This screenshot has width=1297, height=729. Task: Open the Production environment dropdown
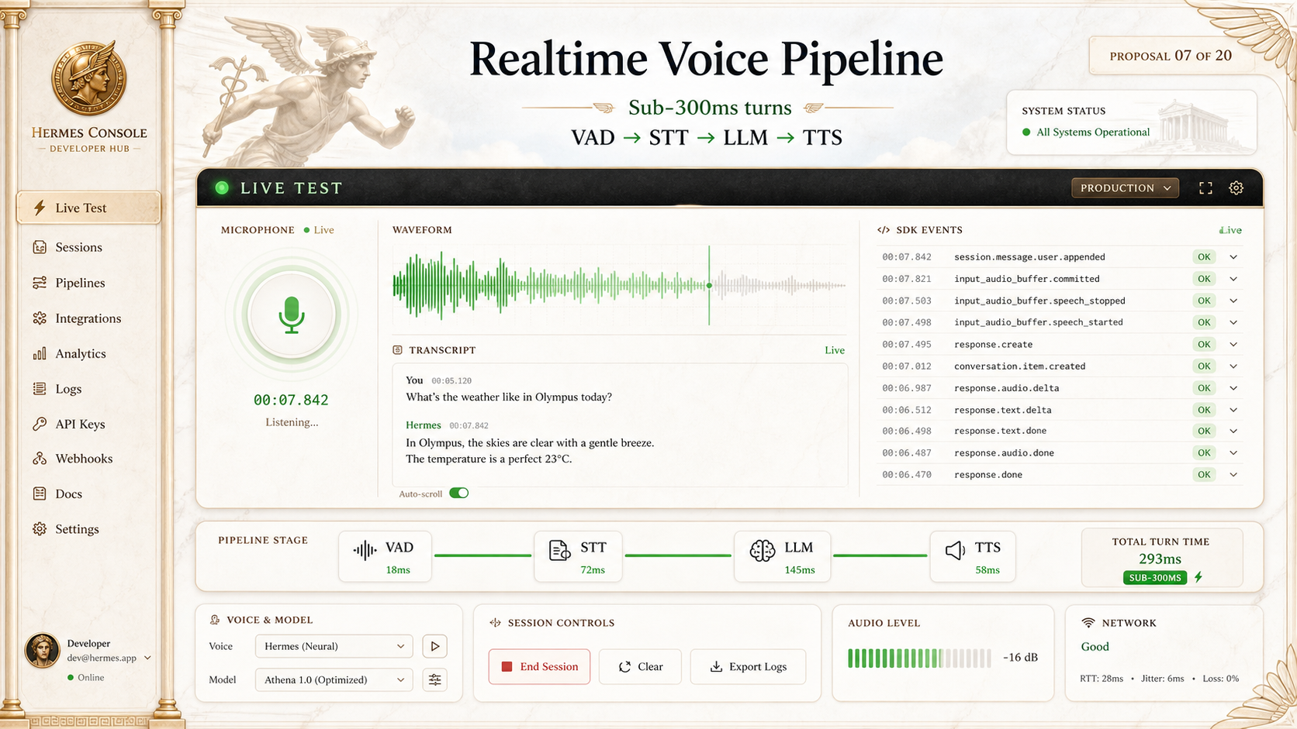point(1125,188)
